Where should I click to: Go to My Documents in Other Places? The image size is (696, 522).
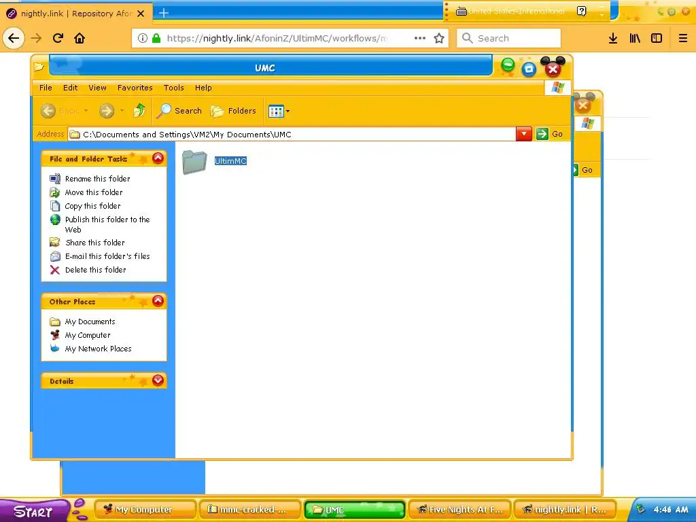[90, 321]
